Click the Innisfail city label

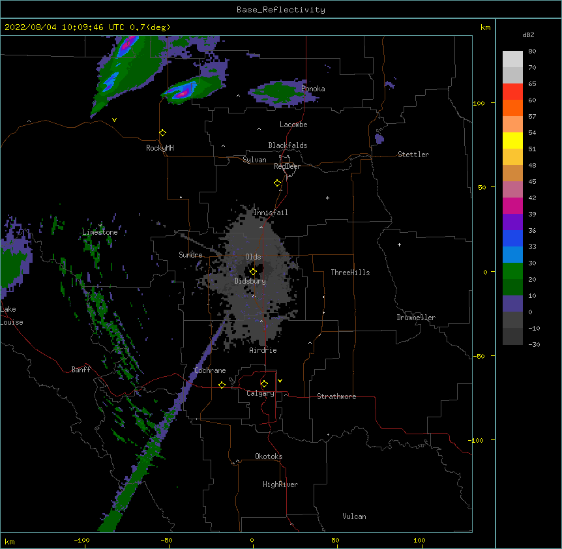point(271,213)
